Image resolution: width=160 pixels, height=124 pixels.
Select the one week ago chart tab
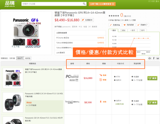tap(113, 30)
